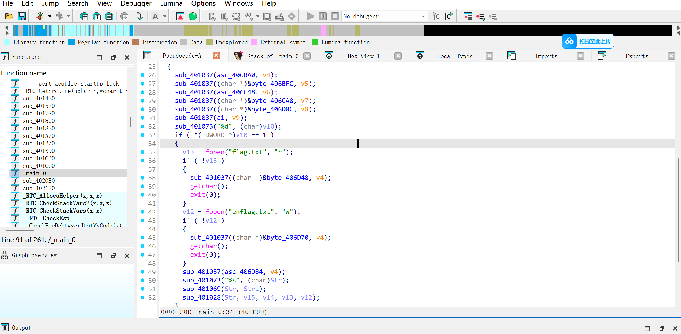Click the binary search 010 icon
Screen dimensions: 681x334
pyautogui.click(x=109, y=17)
